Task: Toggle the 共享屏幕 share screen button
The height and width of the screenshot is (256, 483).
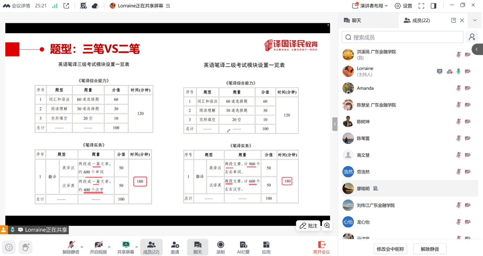Action: pyautogui.click(x=126, y=247)
